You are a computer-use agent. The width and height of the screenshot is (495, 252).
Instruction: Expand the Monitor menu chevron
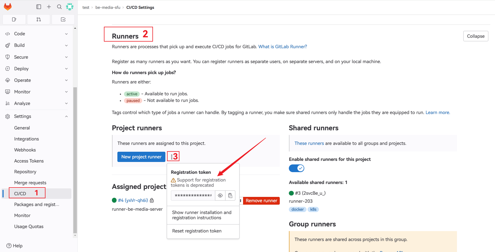[66, 92]
